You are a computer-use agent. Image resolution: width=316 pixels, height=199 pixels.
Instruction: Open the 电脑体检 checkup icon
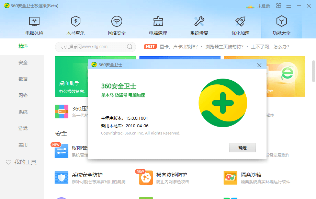click(34, 22)
